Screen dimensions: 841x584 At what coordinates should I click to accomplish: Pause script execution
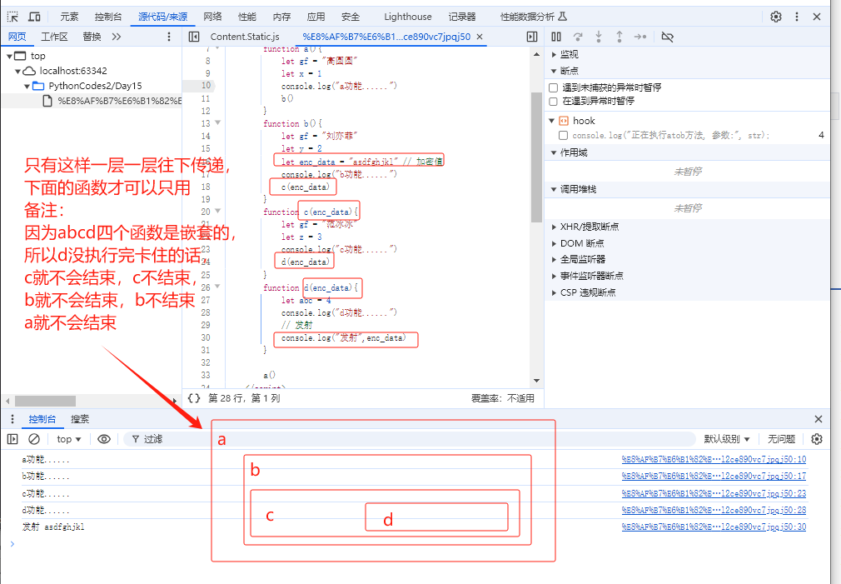[x=556, y=37]
